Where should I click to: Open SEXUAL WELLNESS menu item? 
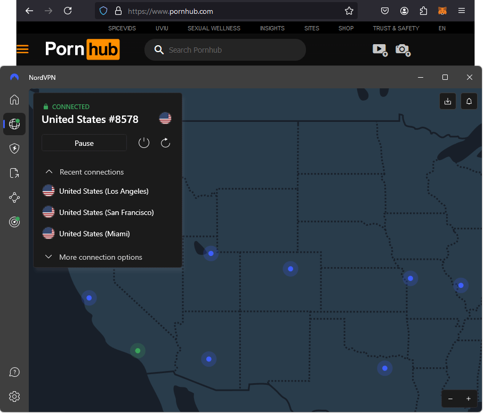point(214,28)
